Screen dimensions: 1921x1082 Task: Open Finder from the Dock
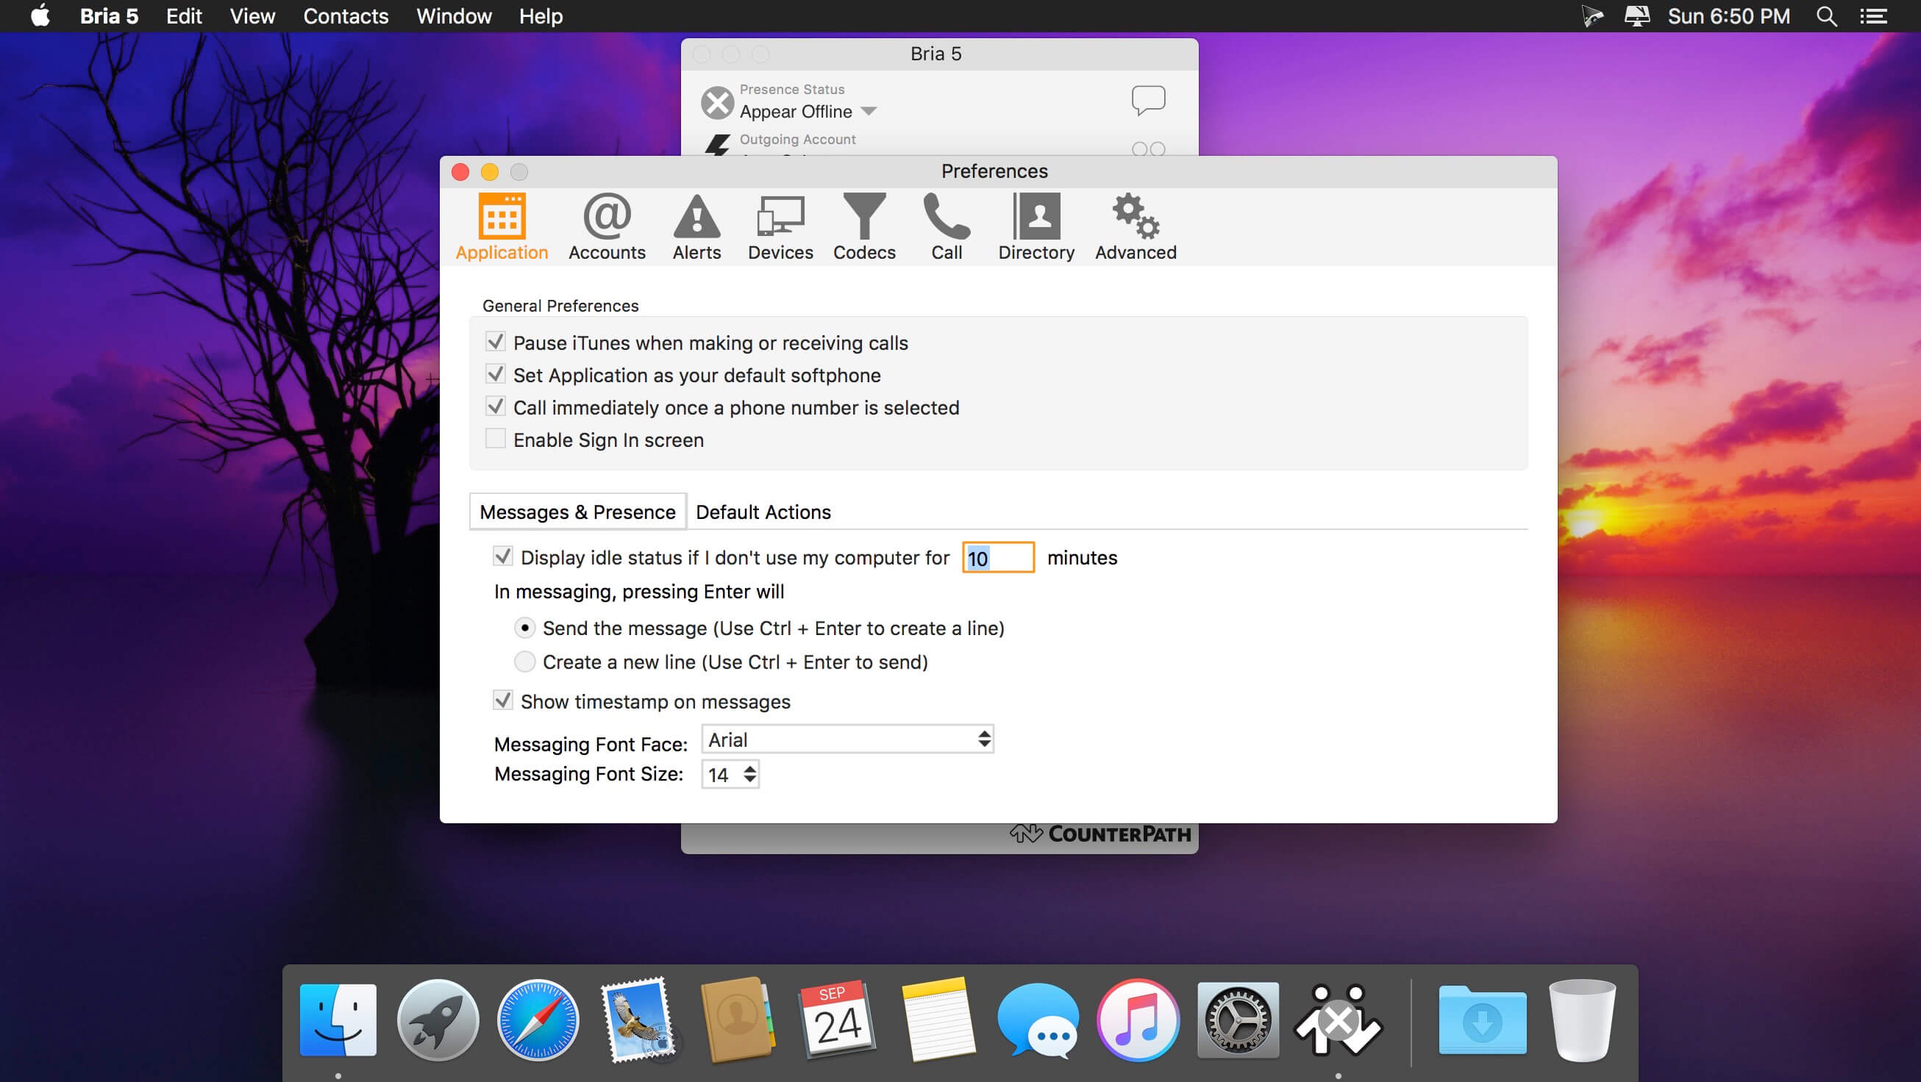coord(338,1020)
